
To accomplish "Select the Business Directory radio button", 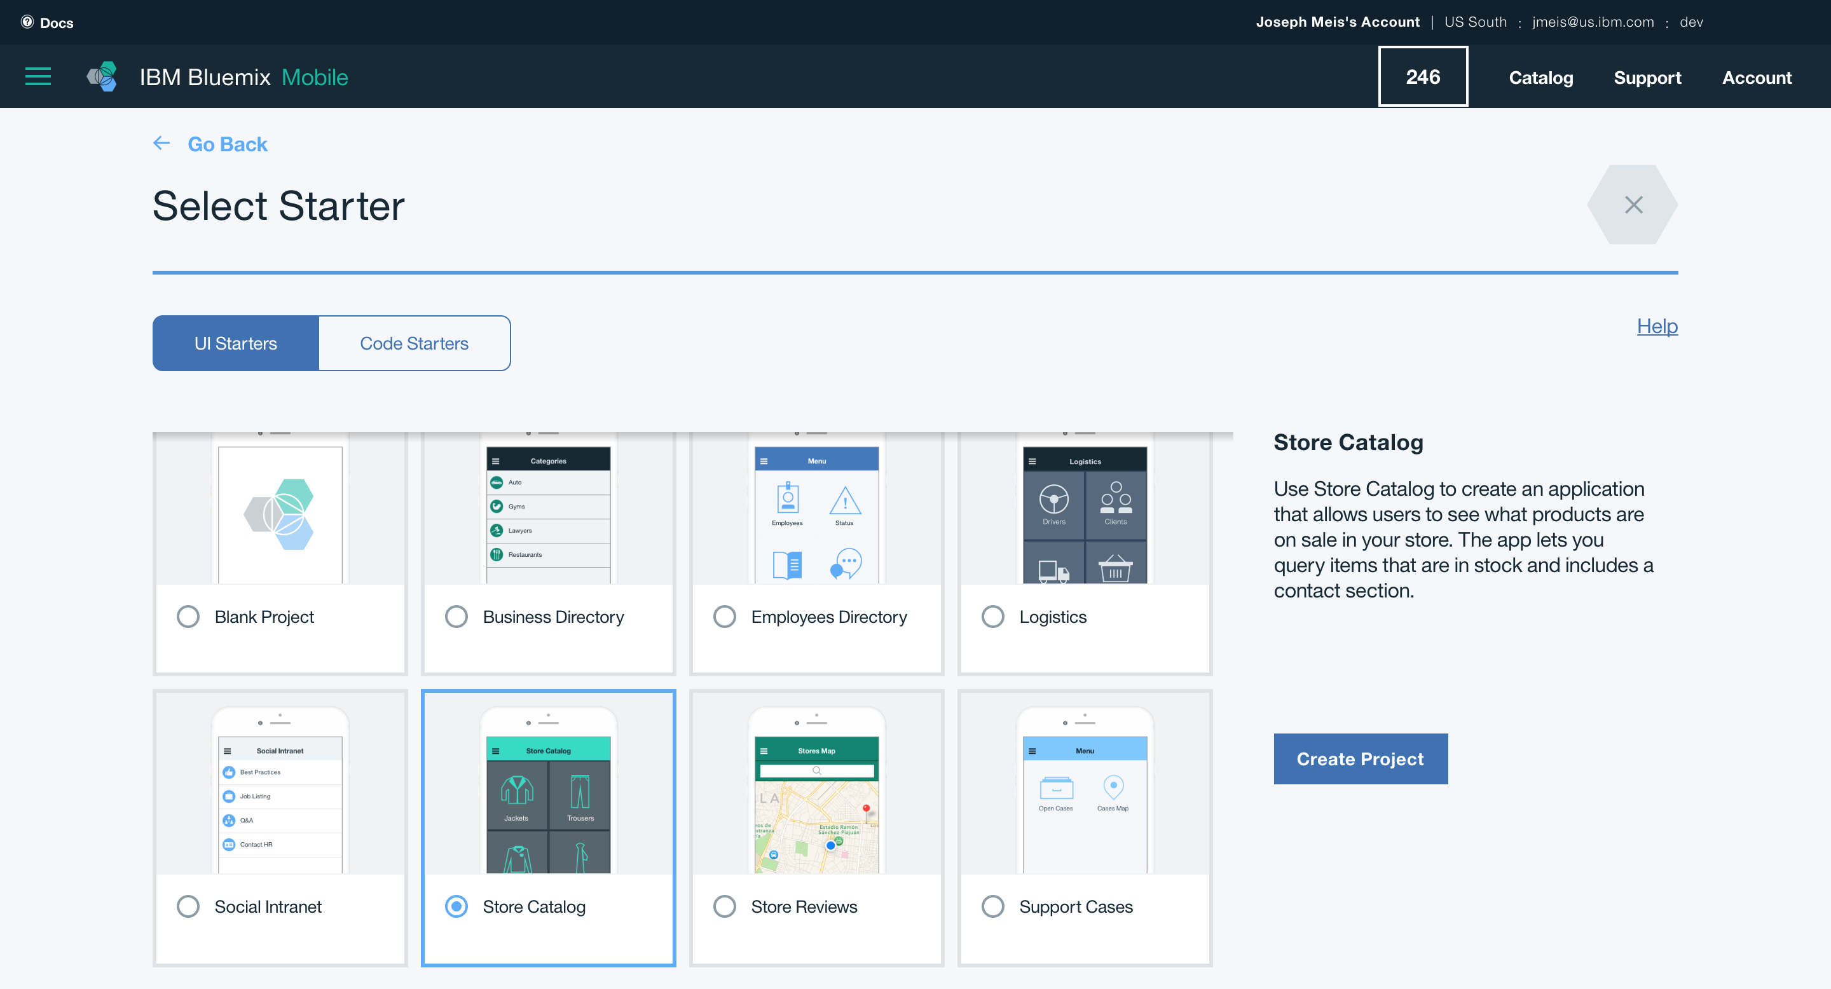I will point(456,617).
